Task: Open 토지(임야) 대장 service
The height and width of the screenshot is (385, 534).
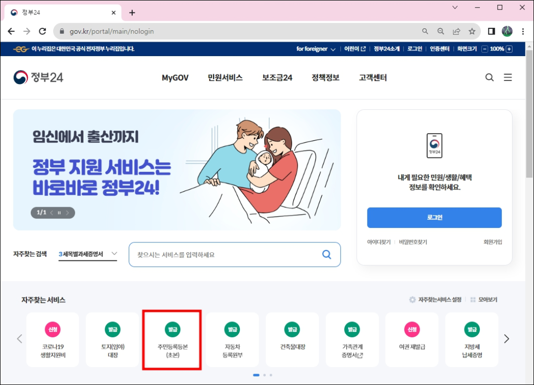Action: click(x=113, y=340)
